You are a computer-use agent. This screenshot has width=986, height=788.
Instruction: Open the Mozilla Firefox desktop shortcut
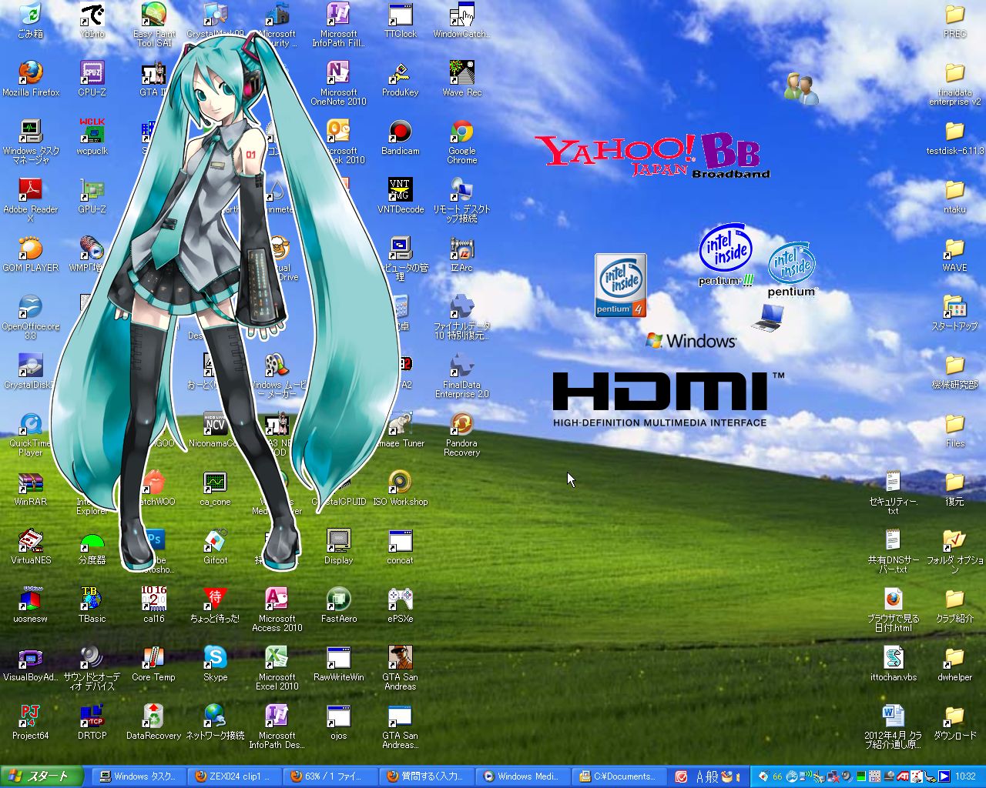coord(31,78)
